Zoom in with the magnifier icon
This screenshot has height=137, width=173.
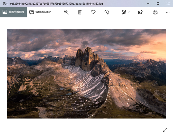(x=66, y=12)
